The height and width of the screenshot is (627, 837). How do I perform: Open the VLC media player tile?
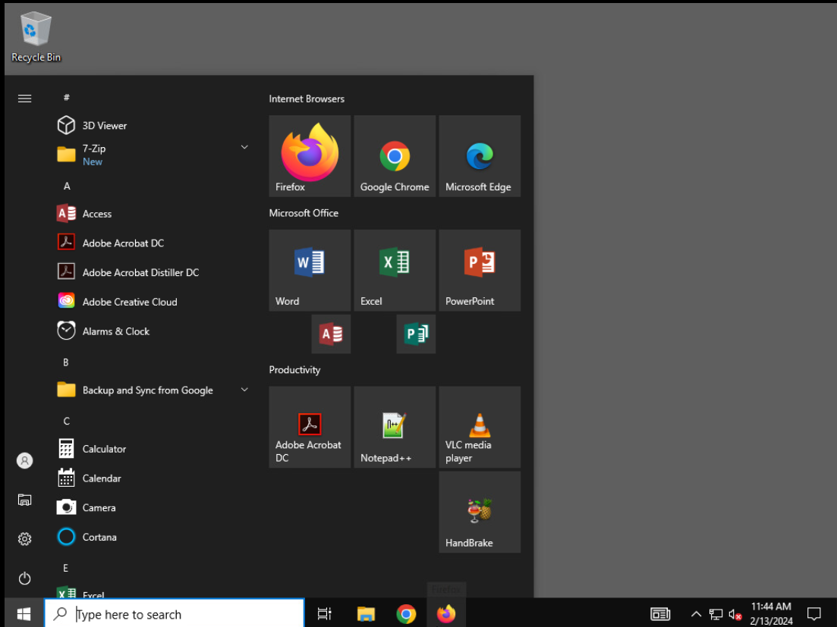click(480, 427)
